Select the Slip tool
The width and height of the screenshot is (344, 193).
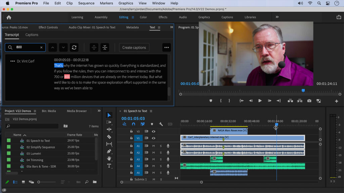(x=109, y=144)
